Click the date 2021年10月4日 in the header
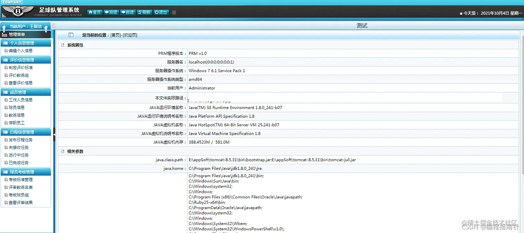The image size is (524, 233). coord(495,13)
